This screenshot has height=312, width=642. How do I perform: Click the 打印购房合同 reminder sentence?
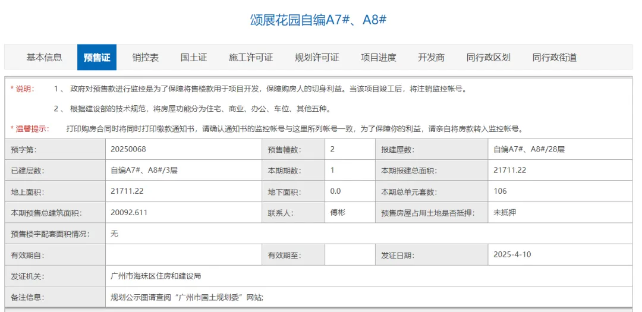click(294, 129)
